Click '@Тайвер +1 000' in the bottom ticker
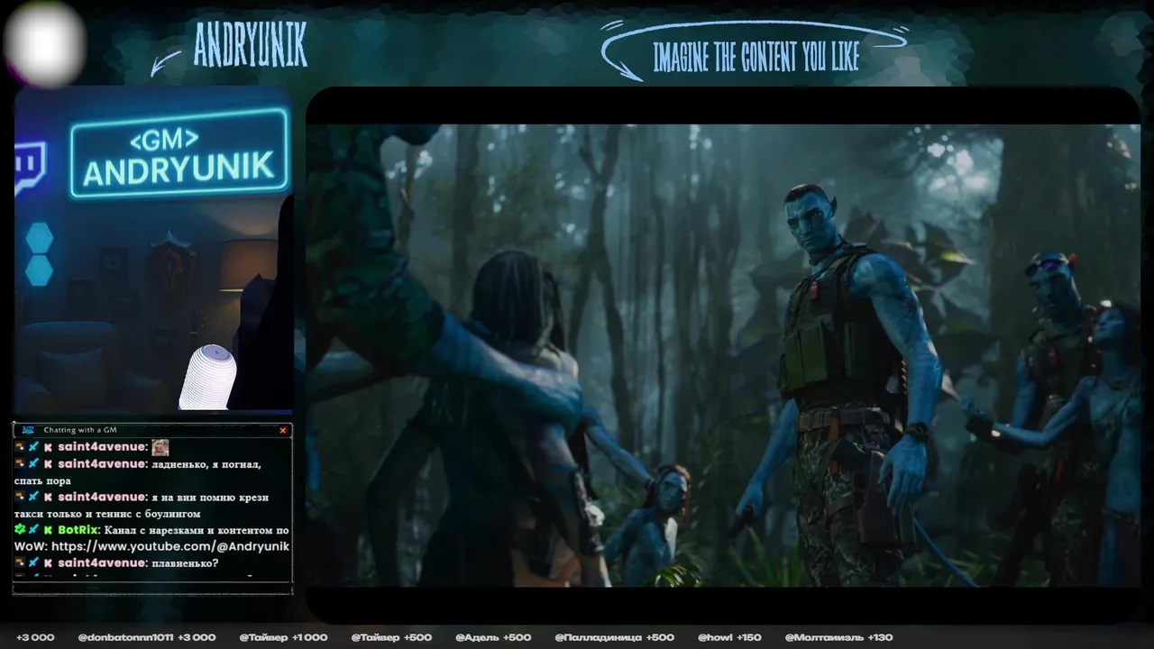1154x649 pixels. coord(283,637)
